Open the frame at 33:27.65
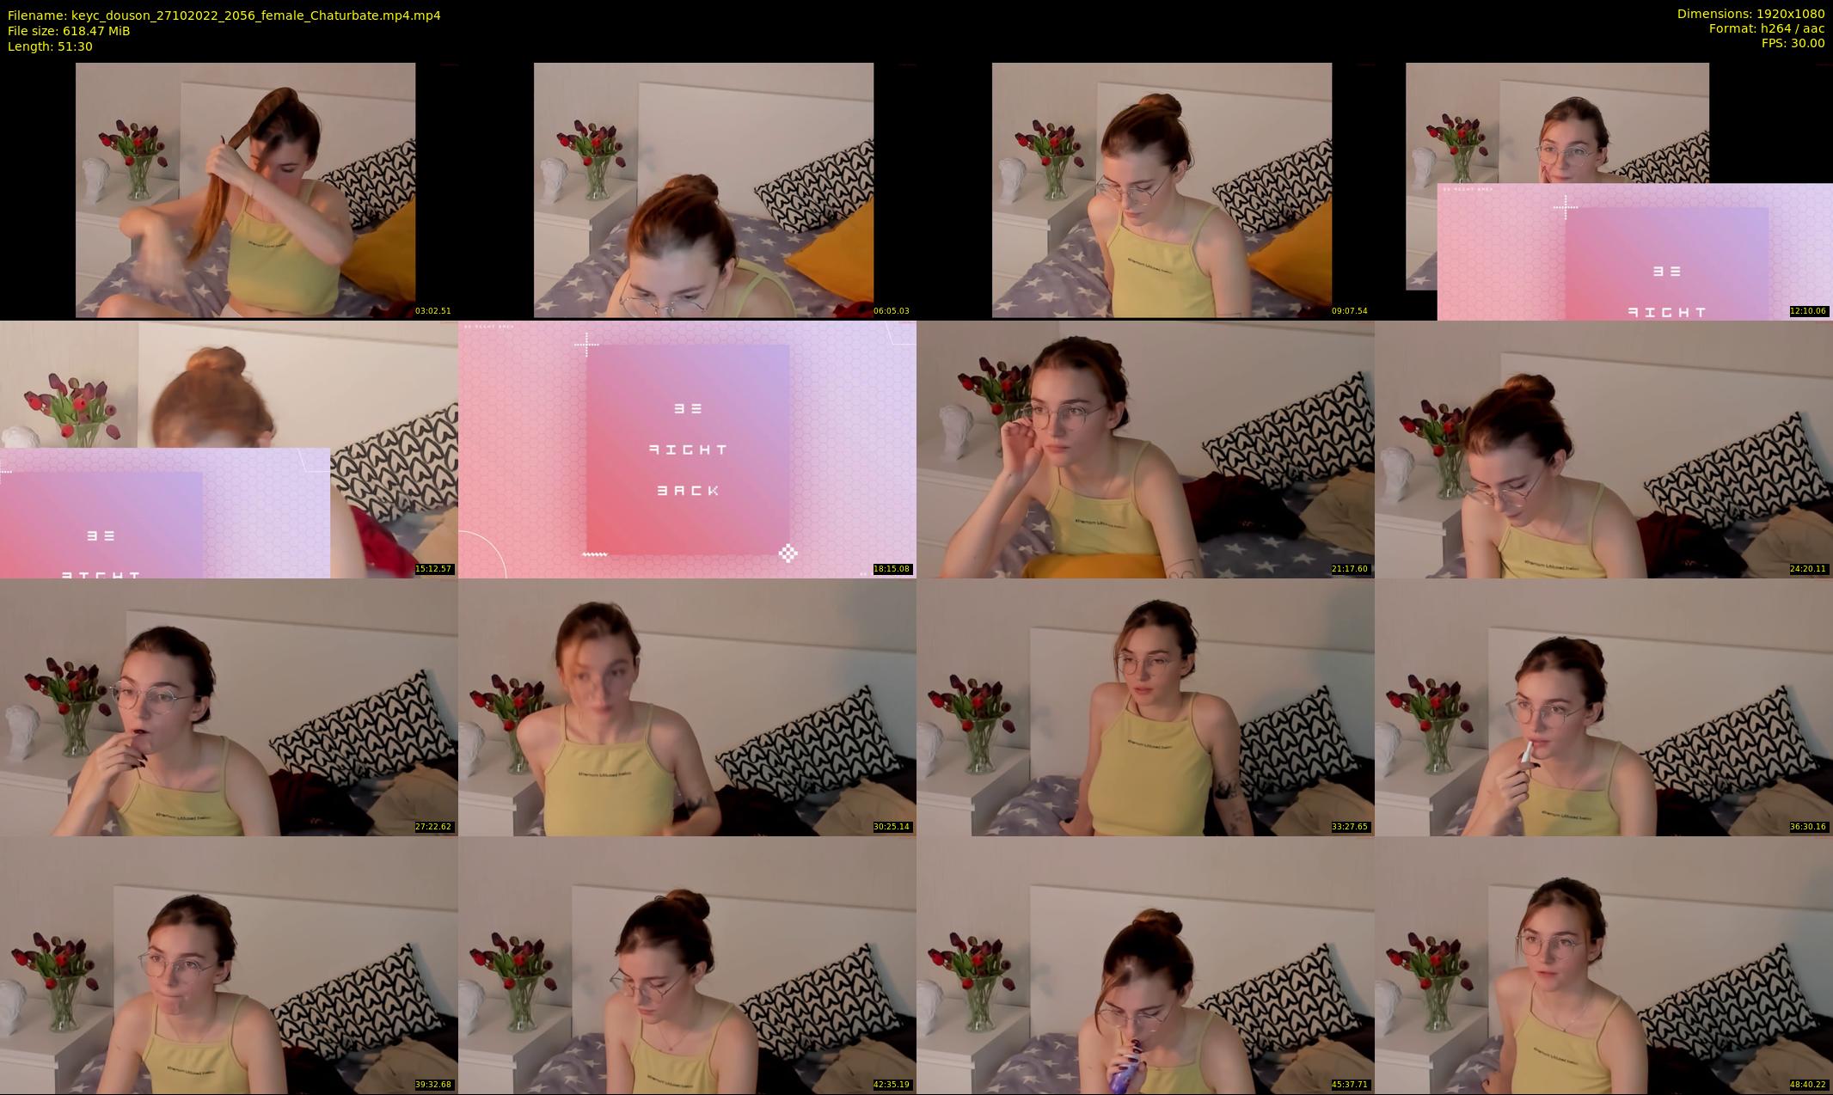Viewport: 1833px width, 1095px height. [1145, 707]
